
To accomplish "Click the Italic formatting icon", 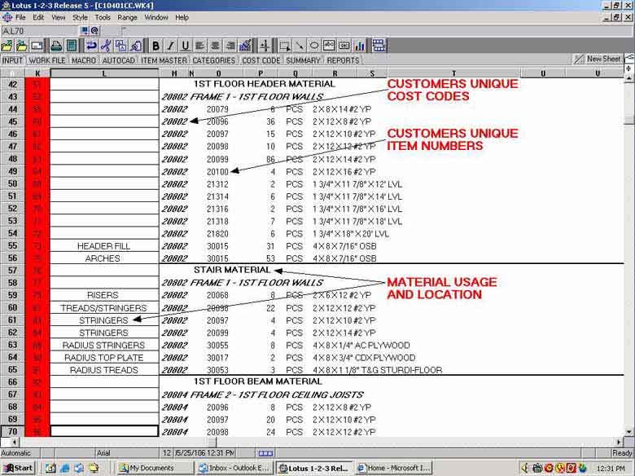I will coord(170,46).
